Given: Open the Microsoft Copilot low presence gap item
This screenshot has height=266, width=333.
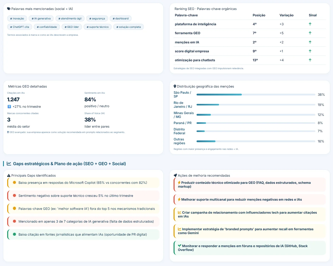Looking at the screenshot, I should pyautogui.click(x=83, y=183).
